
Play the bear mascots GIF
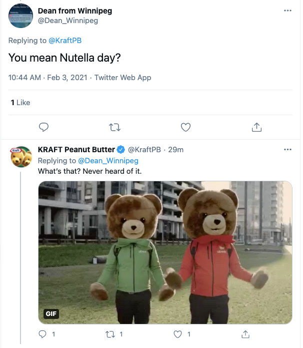pyautogui.click(x=165, y=252)
